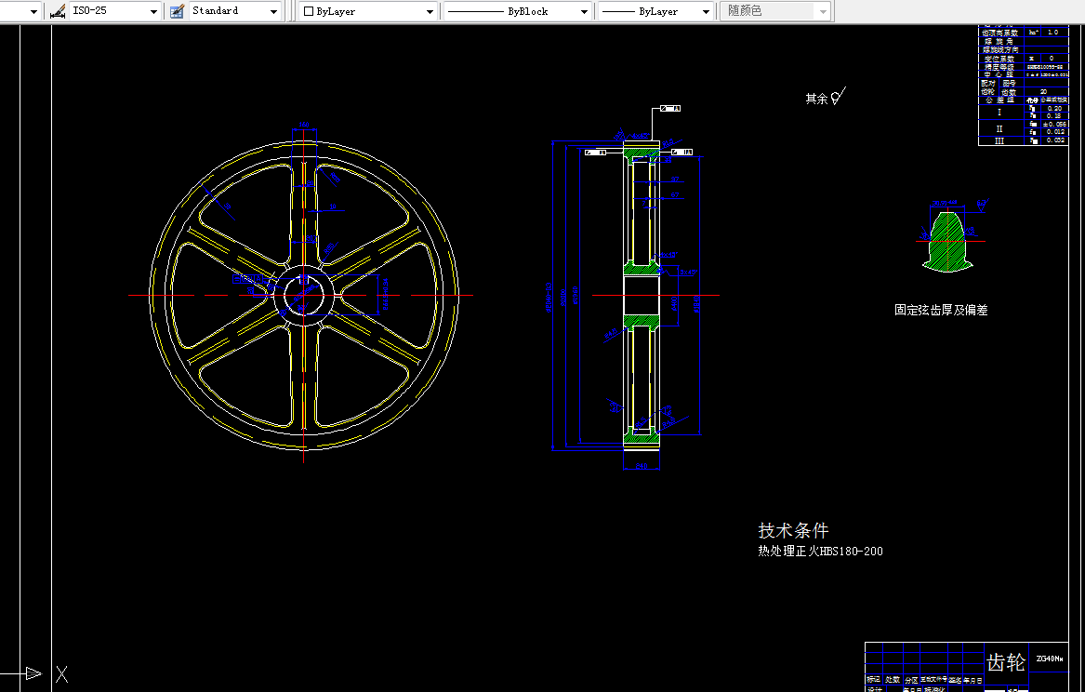Click the 精度等级 table row label
Screen dimensions: 1085x692
pos(999,67)
